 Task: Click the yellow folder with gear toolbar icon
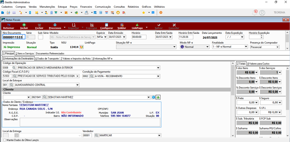point(37,13)
